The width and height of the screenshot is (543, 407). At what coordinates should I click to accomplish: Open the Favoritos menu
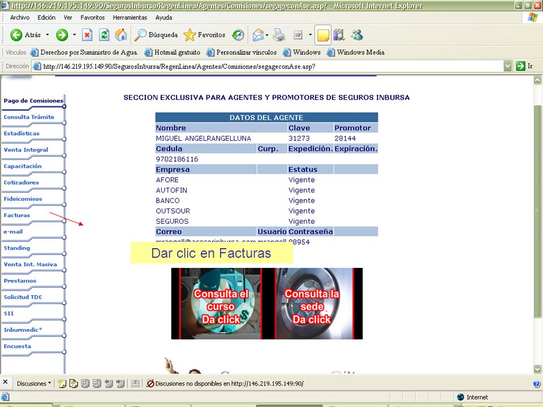[92, 18]
